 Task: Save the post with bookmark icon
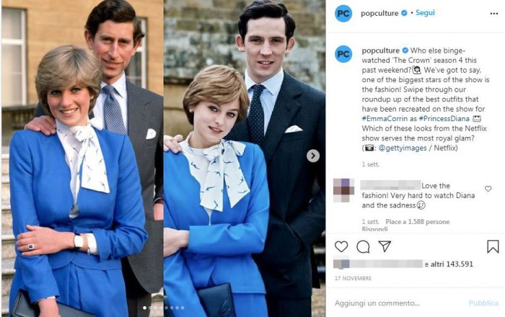click(493, 246)
